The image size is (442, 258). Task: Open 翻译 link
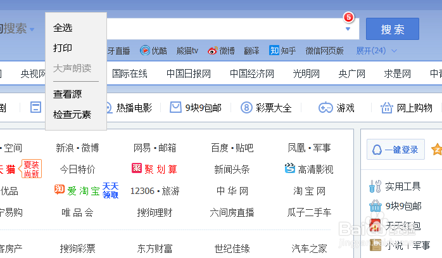[251, 51]
